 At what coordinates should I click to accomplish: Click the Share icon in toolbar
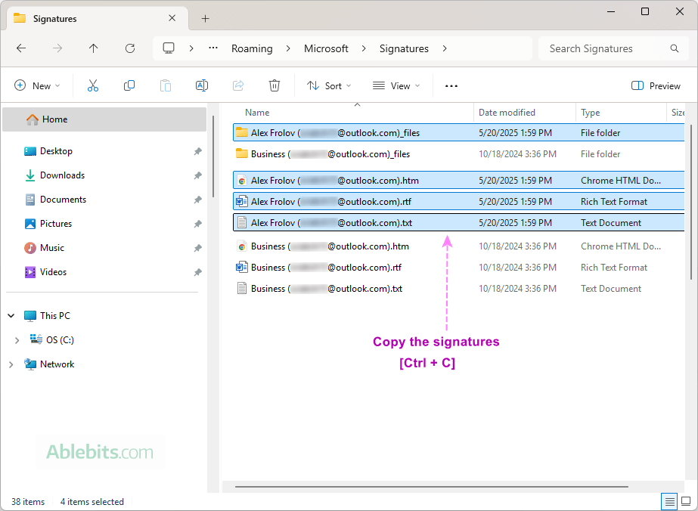point(238,85)
